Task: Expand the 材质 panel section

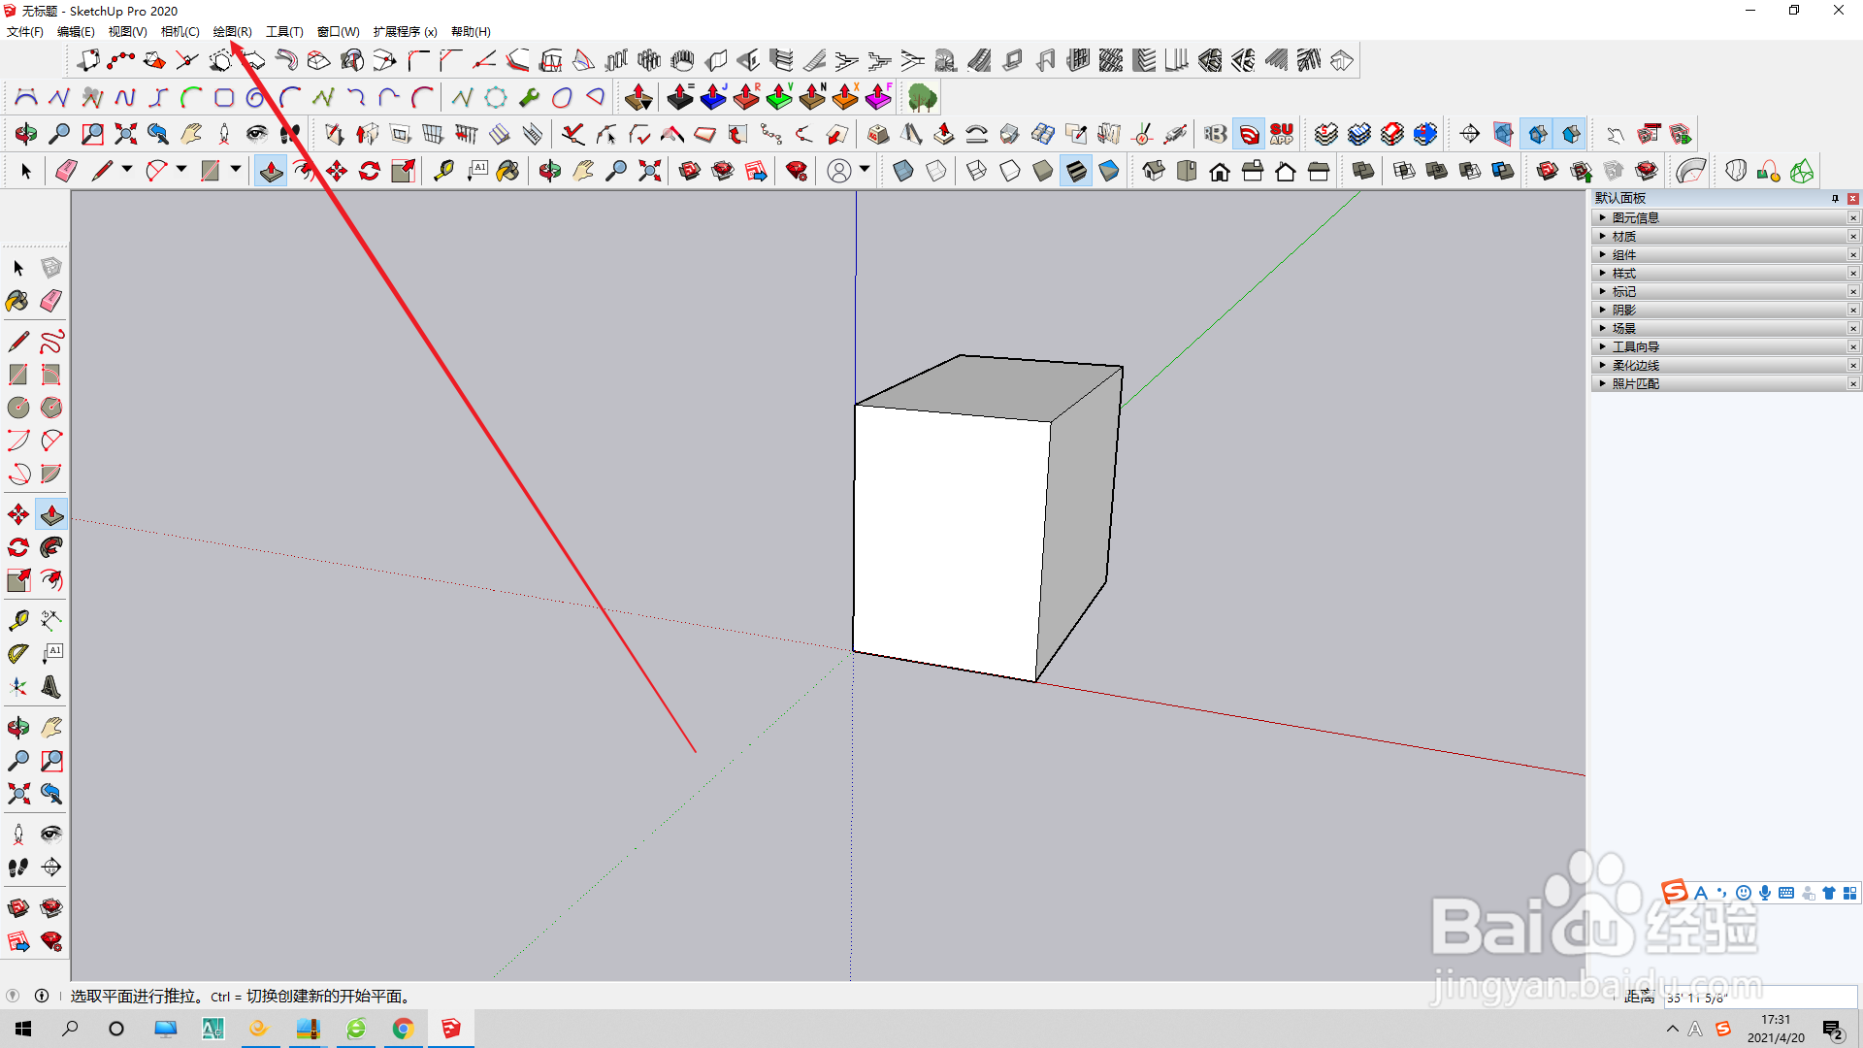Action: point(1623,236)
